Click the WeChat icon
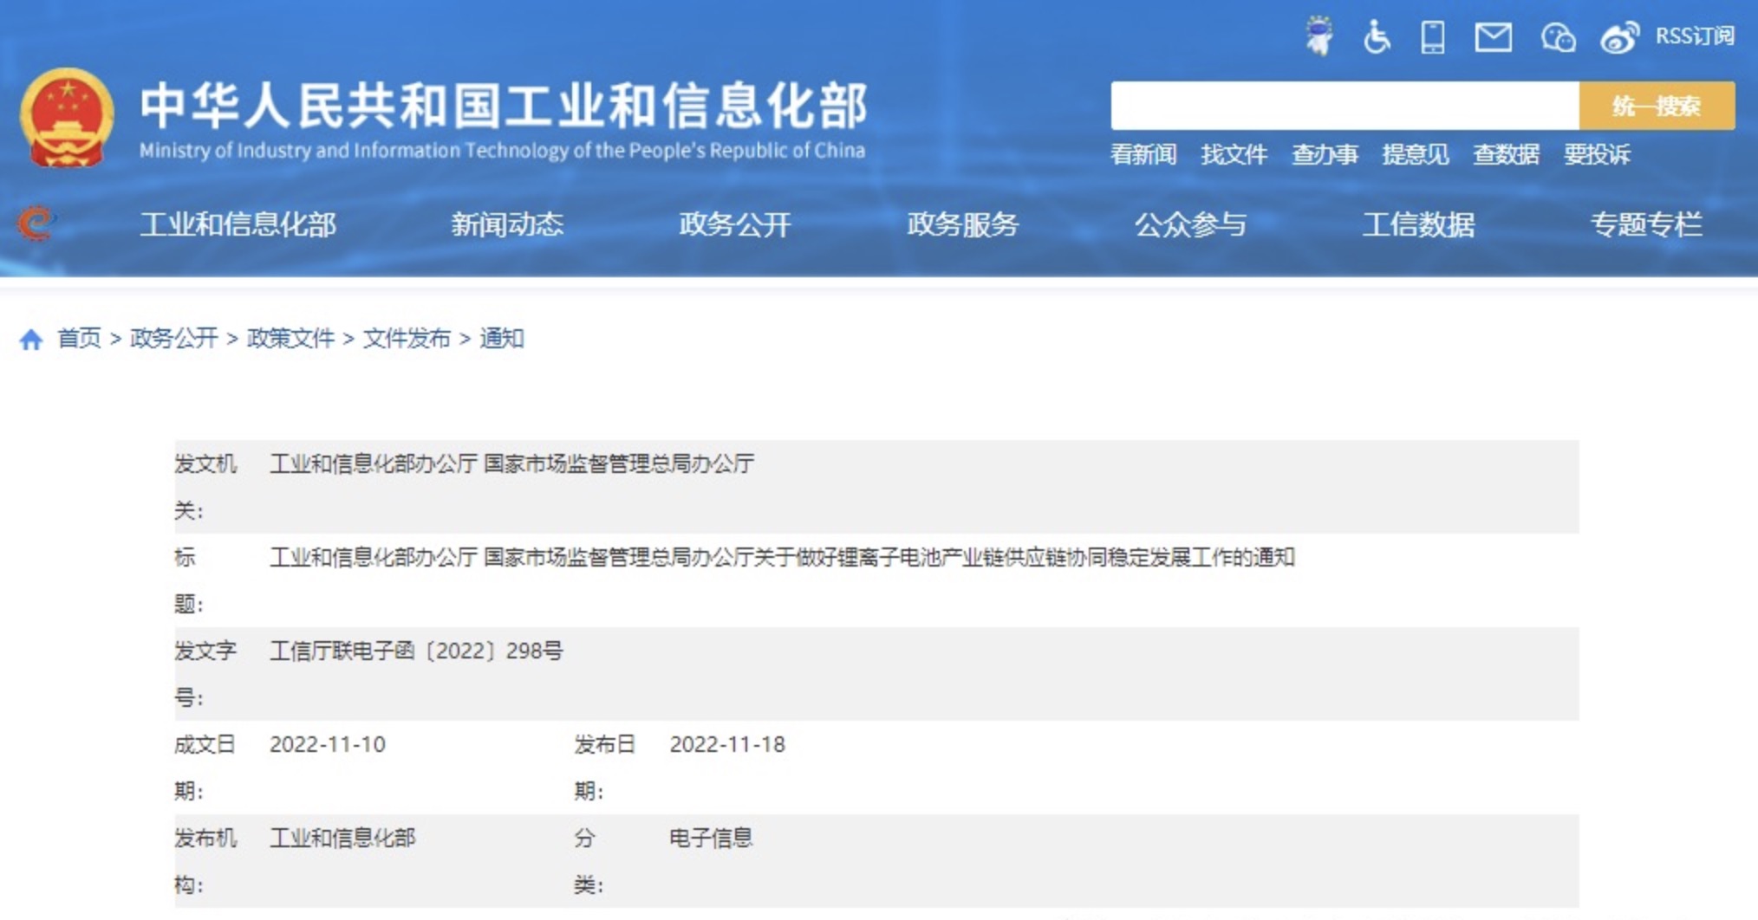The image size is (1758, 920). click(1557, 37)
